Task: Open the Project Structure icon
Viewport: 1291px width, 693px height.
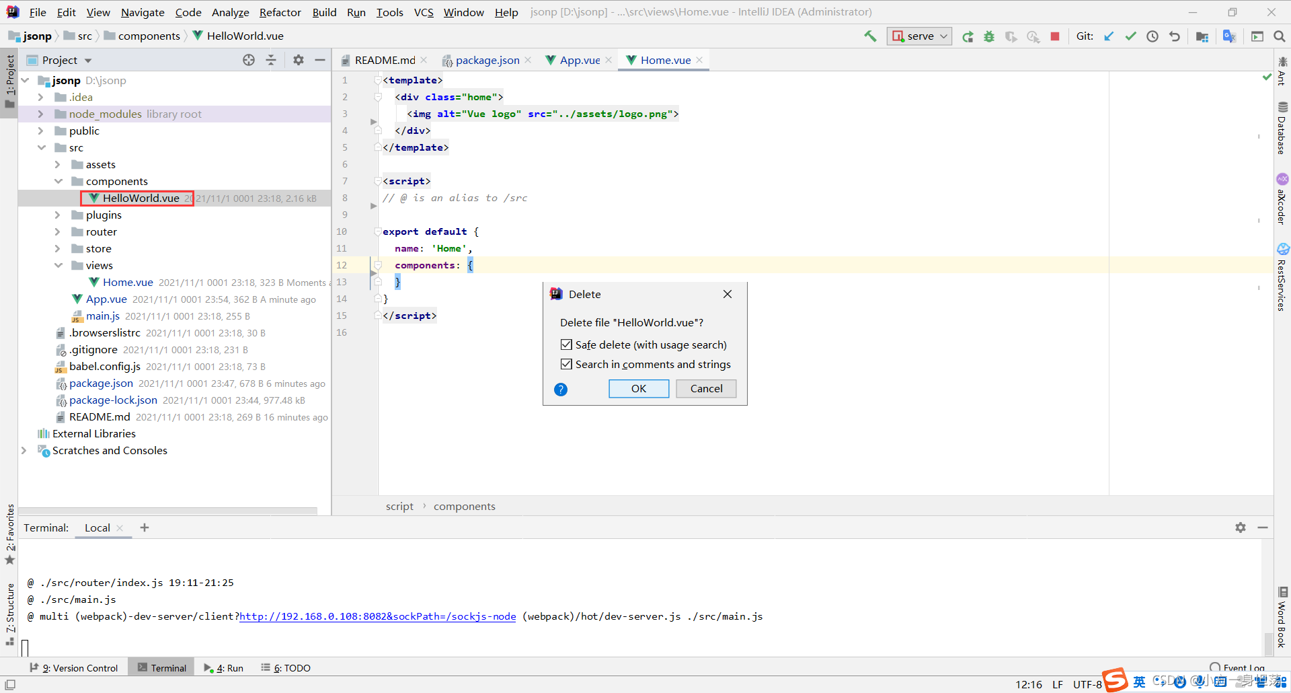Action: tap(1202, 36)
